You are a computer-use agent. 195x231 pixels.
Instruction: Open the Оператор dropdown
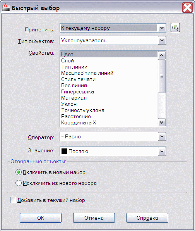pyautogui.click(x=162, y=136)
